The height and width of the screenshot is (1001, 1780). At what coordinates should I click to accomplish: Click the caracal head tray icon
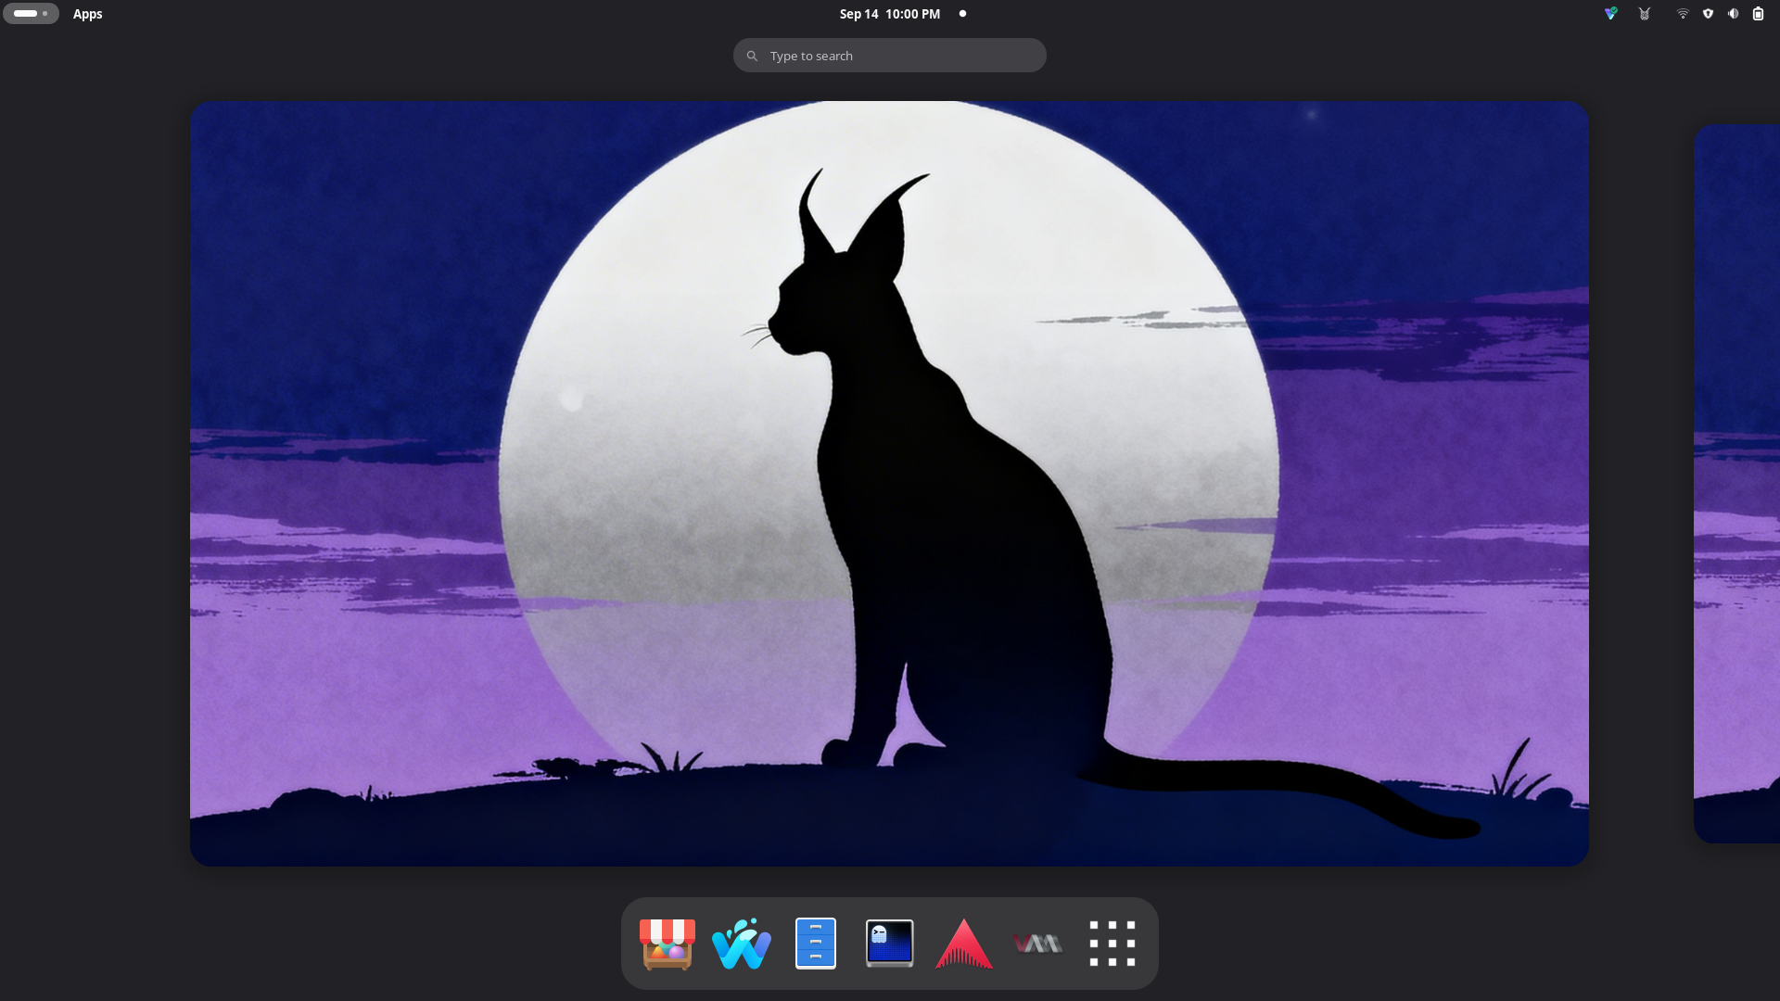click(x=1645, y=14)
